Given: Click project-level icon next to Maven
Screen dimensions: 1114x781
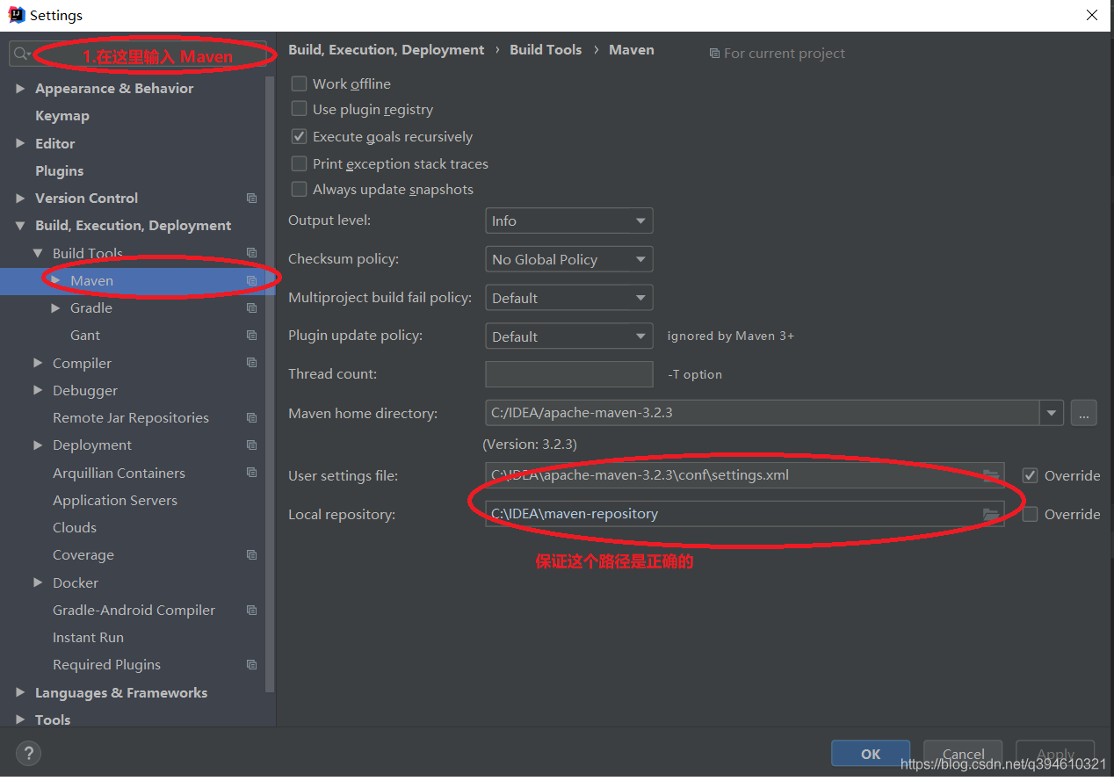Looking at the screenshot, I should (x=252, y=281).
